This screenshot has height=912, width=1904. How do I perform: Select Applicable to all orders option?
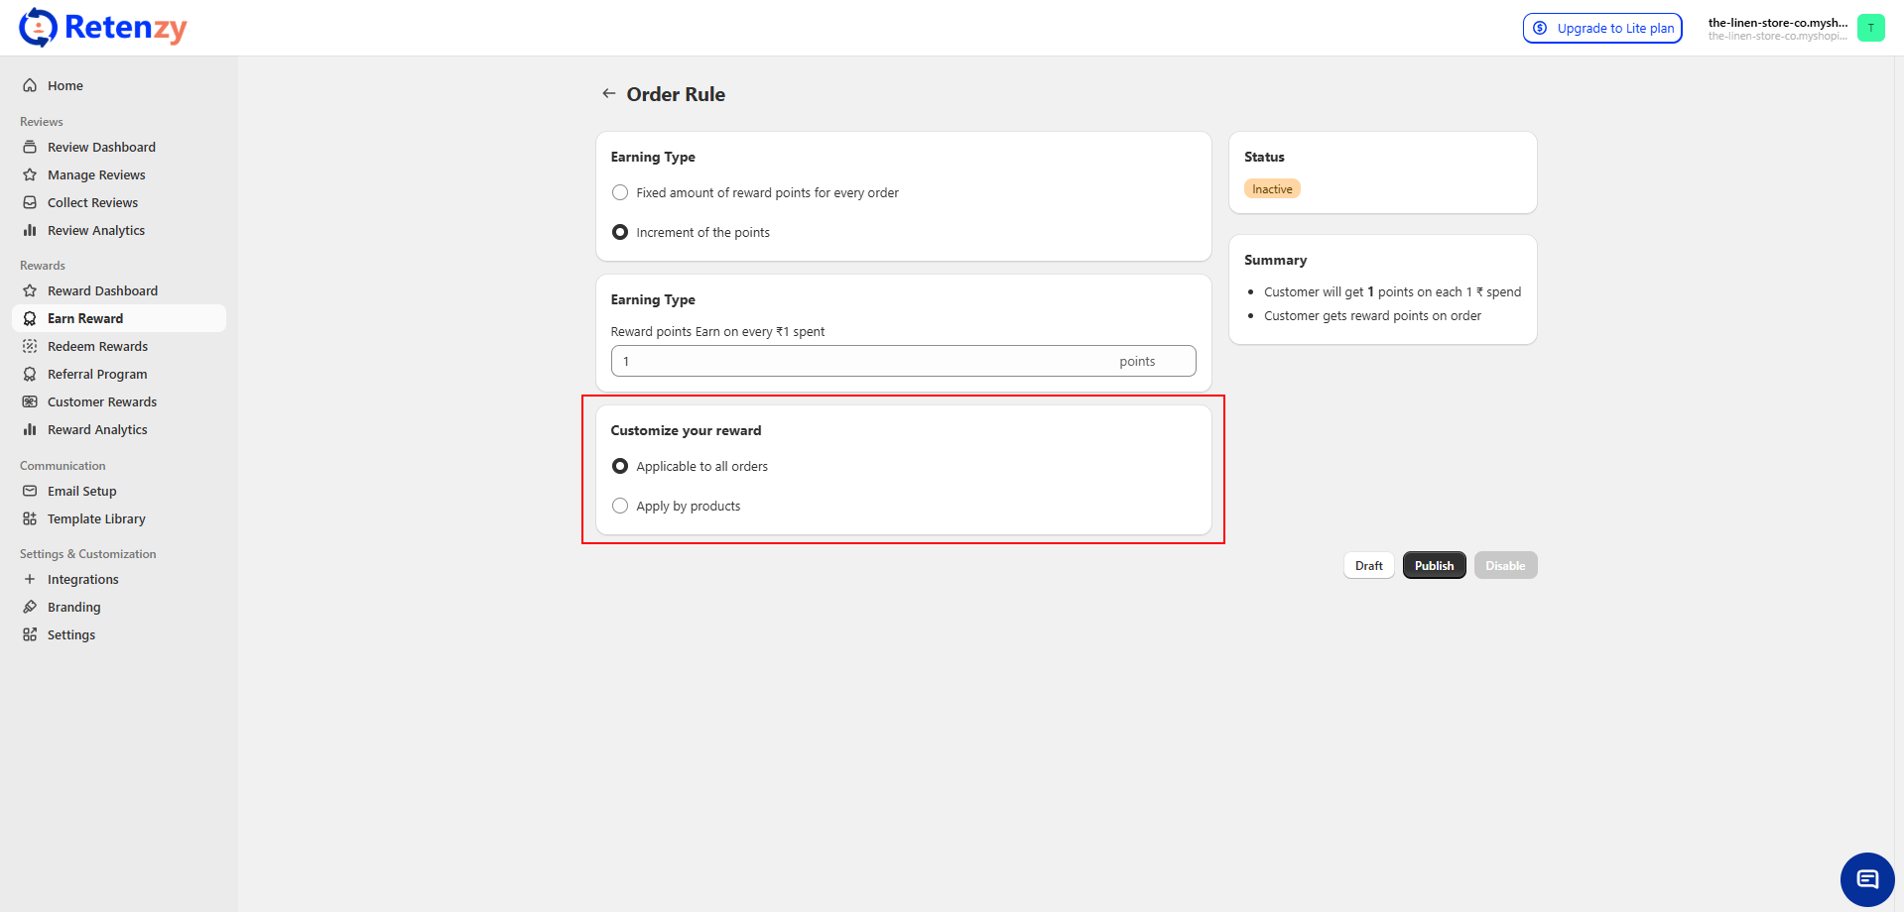pos(620,467)
